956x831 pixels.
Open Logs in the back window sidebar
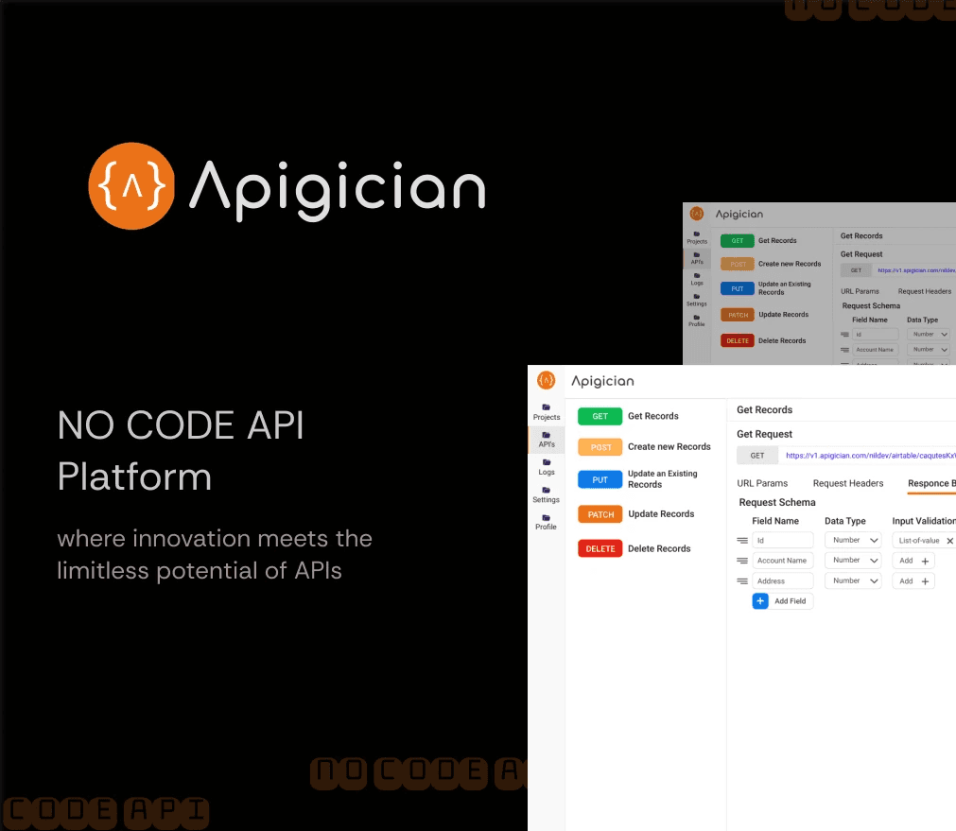click(697, 279)
